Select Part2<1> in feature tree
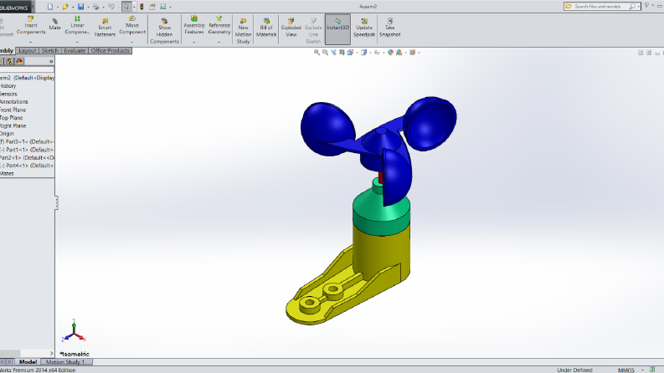 click(x=27, y=158)
